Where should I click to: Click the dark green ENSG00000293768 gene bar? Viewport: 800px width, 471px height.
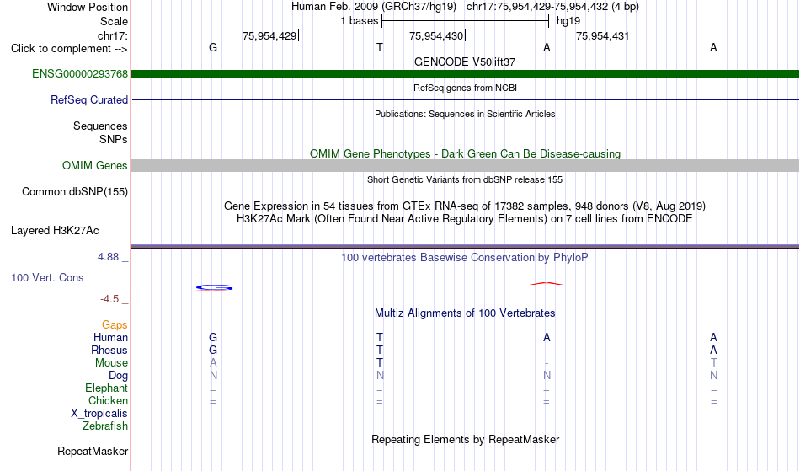[x=466, y=74]
